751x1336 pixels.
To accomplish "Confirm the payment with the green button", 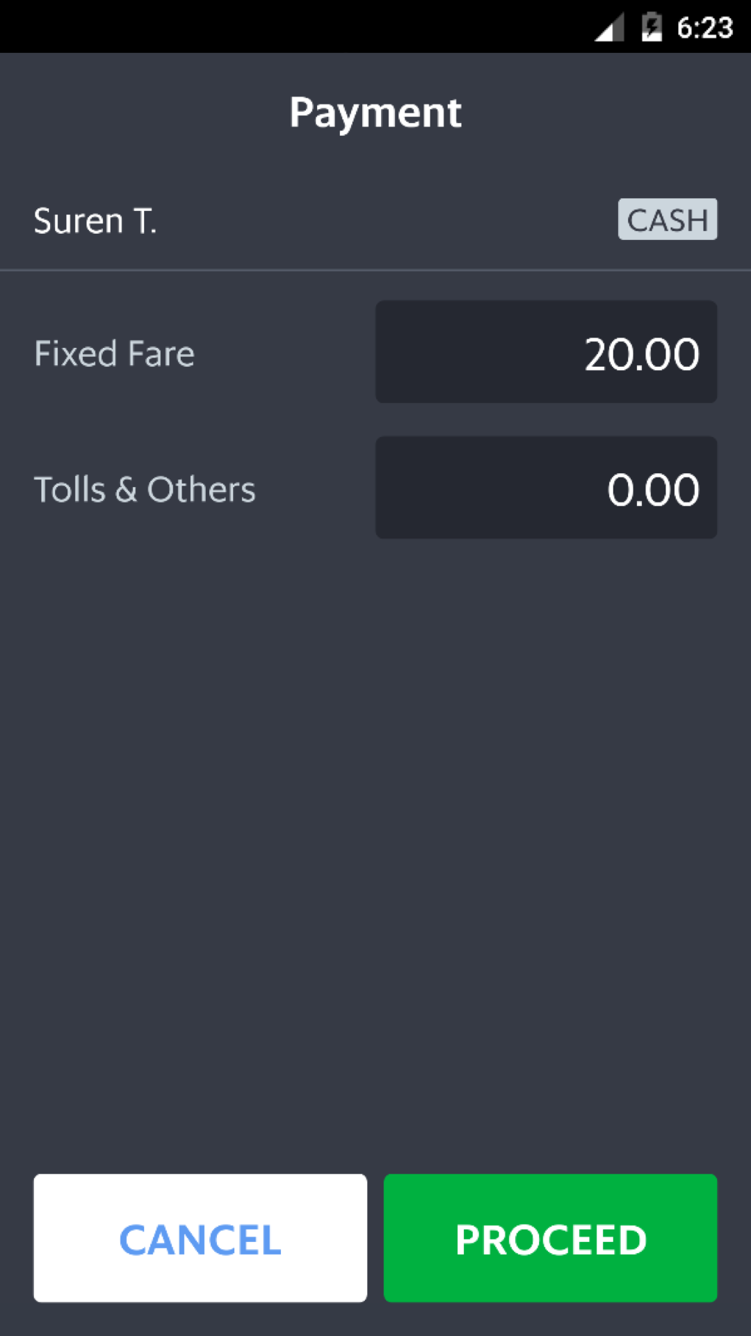I will click(x=550, y=1238).
